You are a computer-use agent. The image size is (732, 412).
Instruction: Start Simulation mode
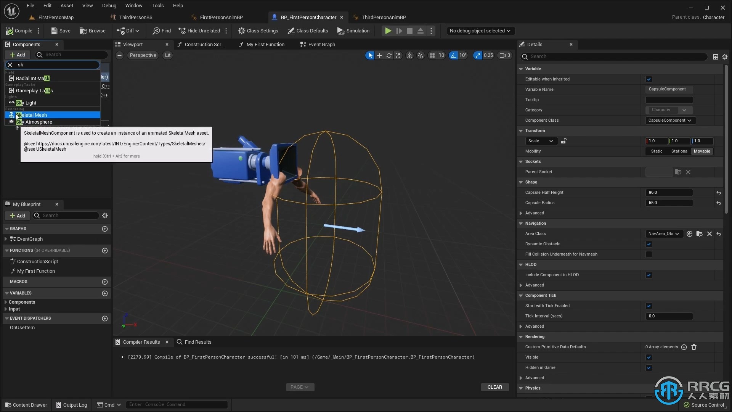(353, 31)
